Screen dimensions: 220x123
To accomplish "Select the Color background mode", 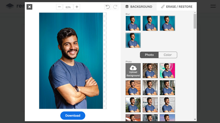I will pyautogui.click(x=168, y=55).
